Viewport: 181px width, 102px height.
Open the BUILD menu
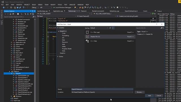pyautogui.click(x=34, y=5)
